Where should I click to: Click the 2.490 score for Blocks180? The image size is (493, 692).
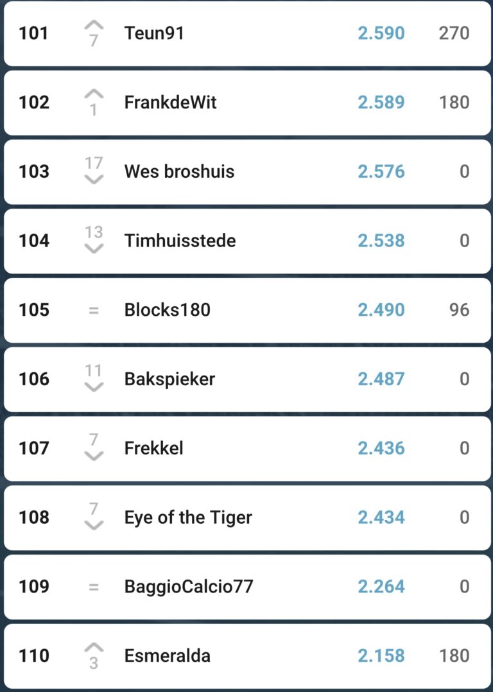[x=381, y=310]
